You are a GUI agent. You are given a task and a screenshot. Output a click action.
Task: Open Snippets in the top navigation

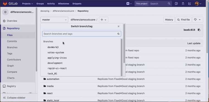[x=77, y=4]
